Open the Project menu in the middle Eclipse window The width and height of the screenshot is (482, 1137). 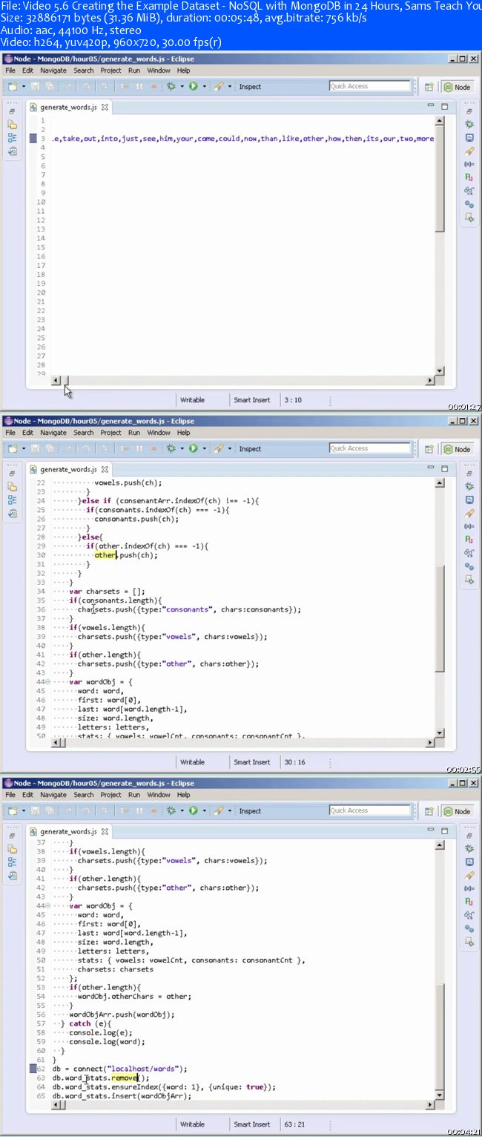(110, 433)
